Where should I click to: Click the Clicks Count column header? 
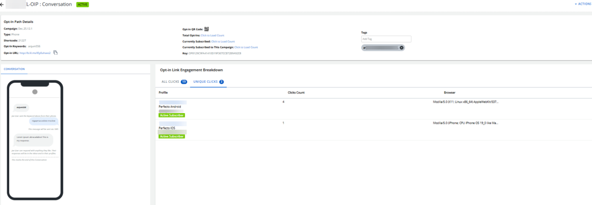point(296,92)
